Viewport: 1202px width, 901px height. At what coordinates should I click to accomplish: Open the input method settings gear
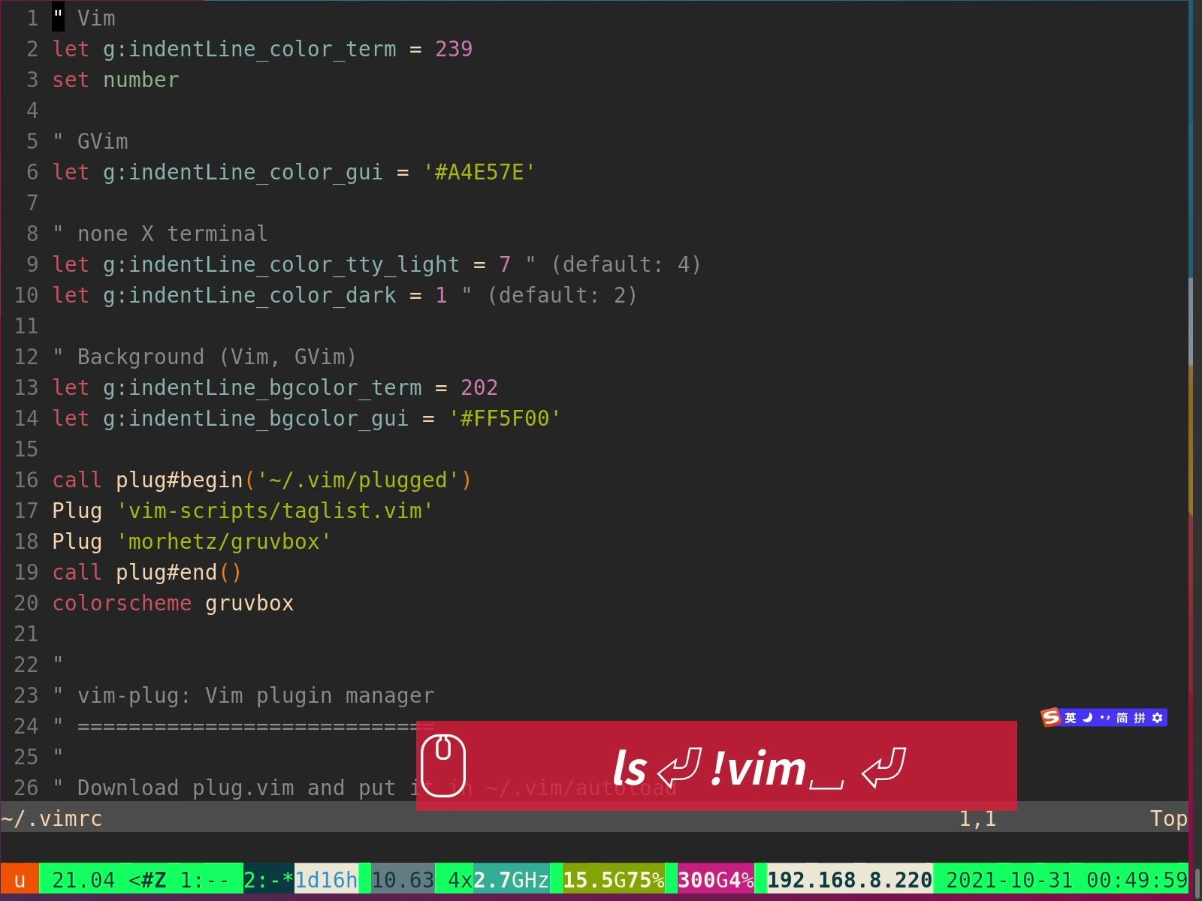tap(1157, 719)
